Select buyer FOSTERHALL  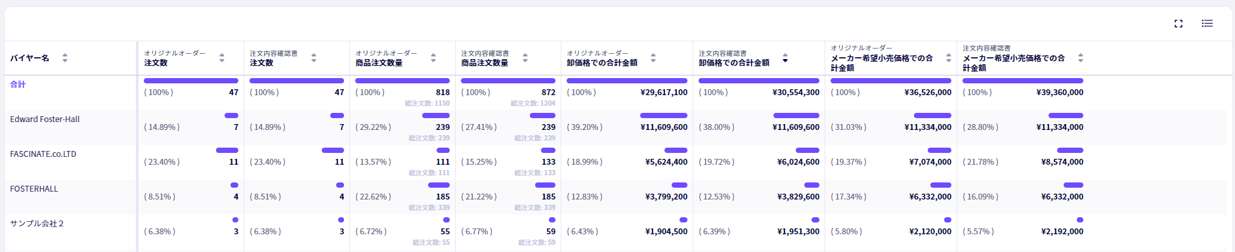coord(34,189)
